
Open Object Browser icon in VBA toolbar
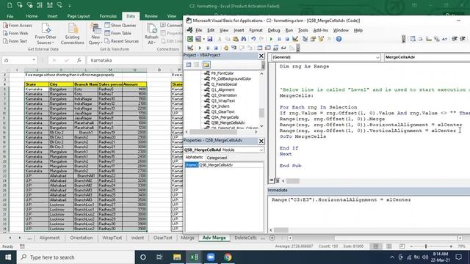click(321, 39)
